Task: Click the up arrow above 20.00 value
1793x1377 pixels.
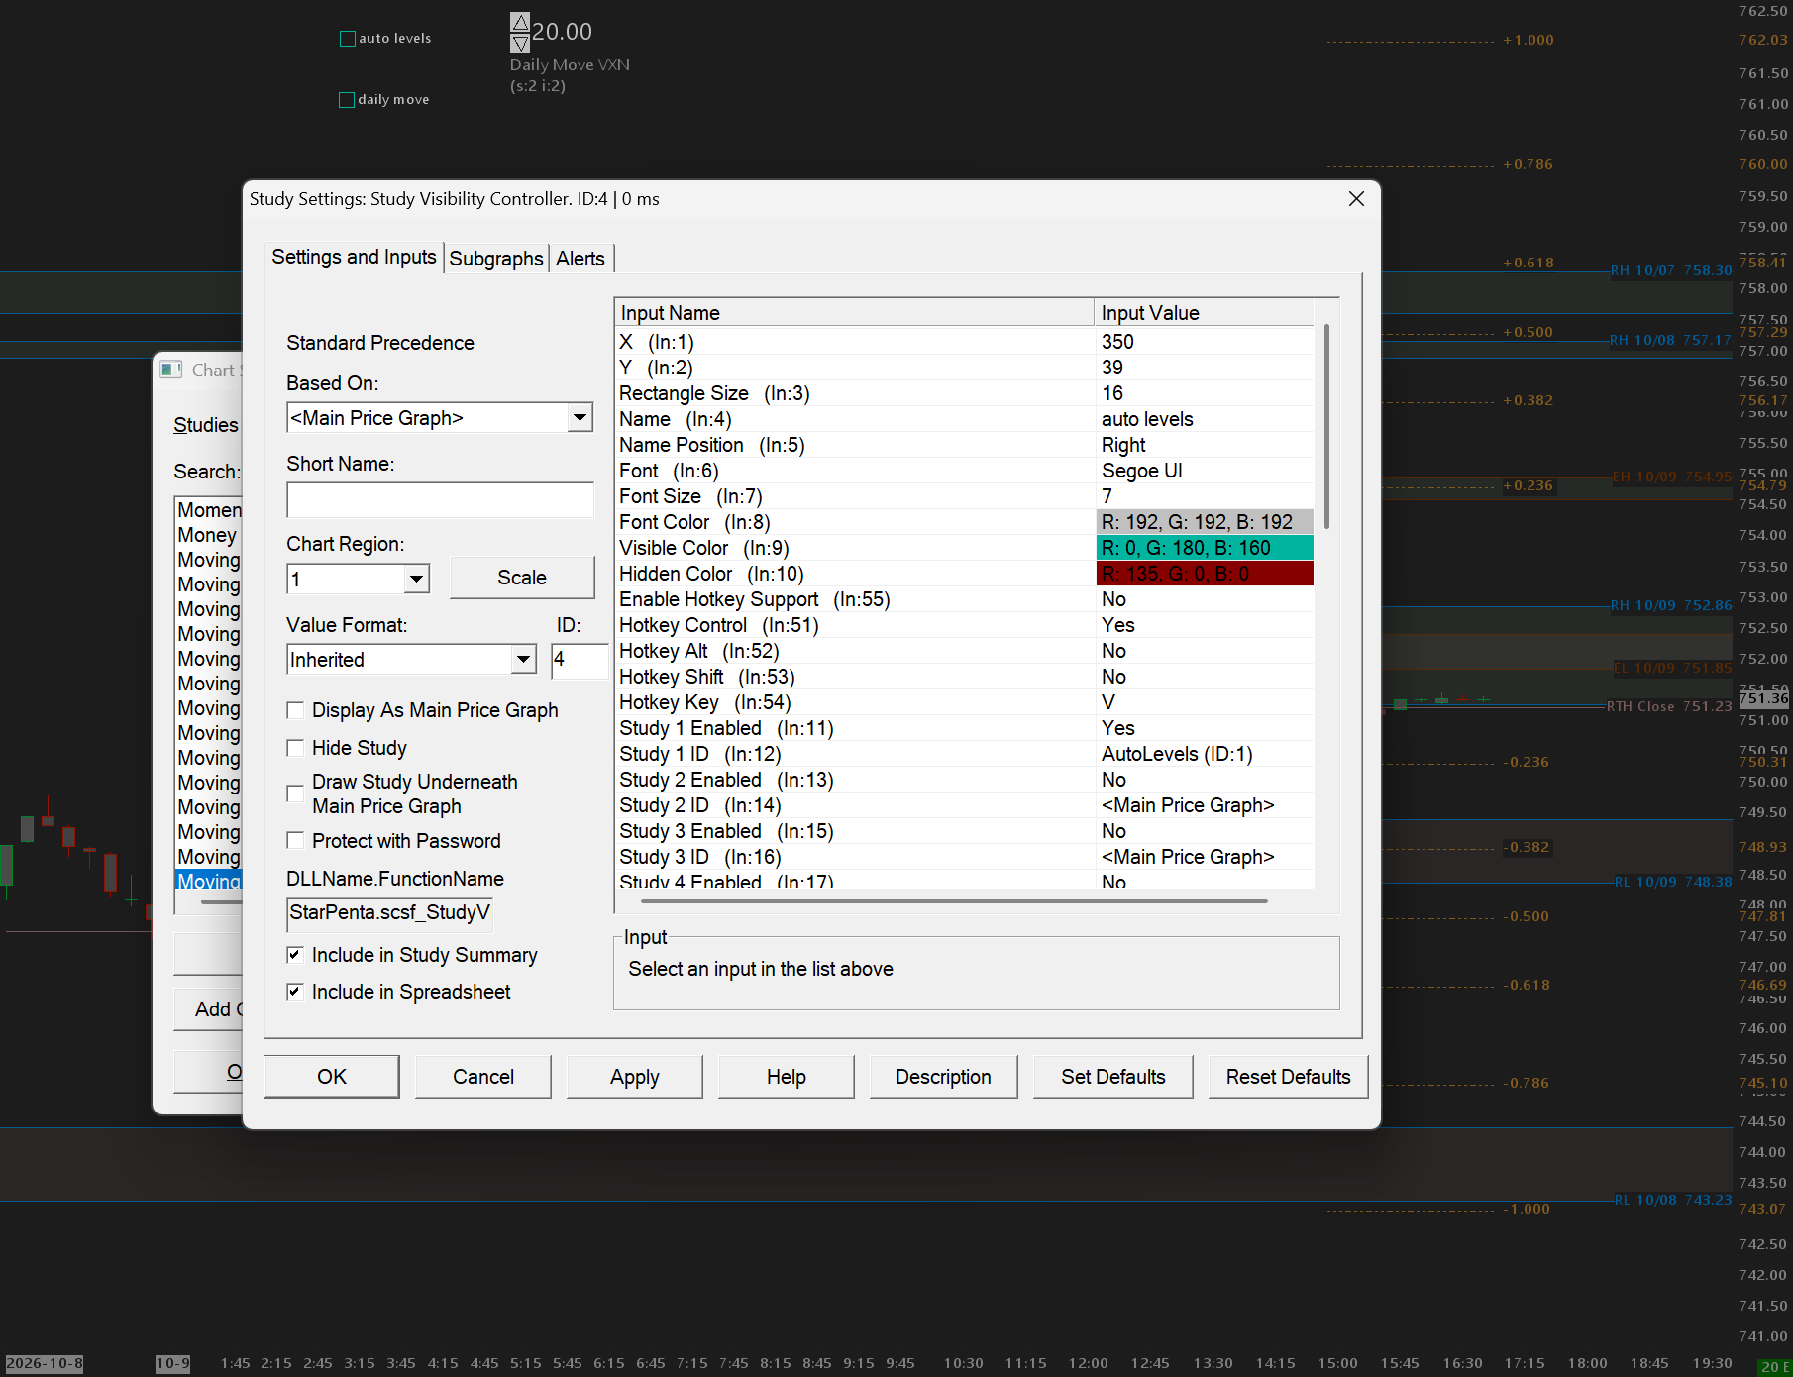Action: [520, 22]
